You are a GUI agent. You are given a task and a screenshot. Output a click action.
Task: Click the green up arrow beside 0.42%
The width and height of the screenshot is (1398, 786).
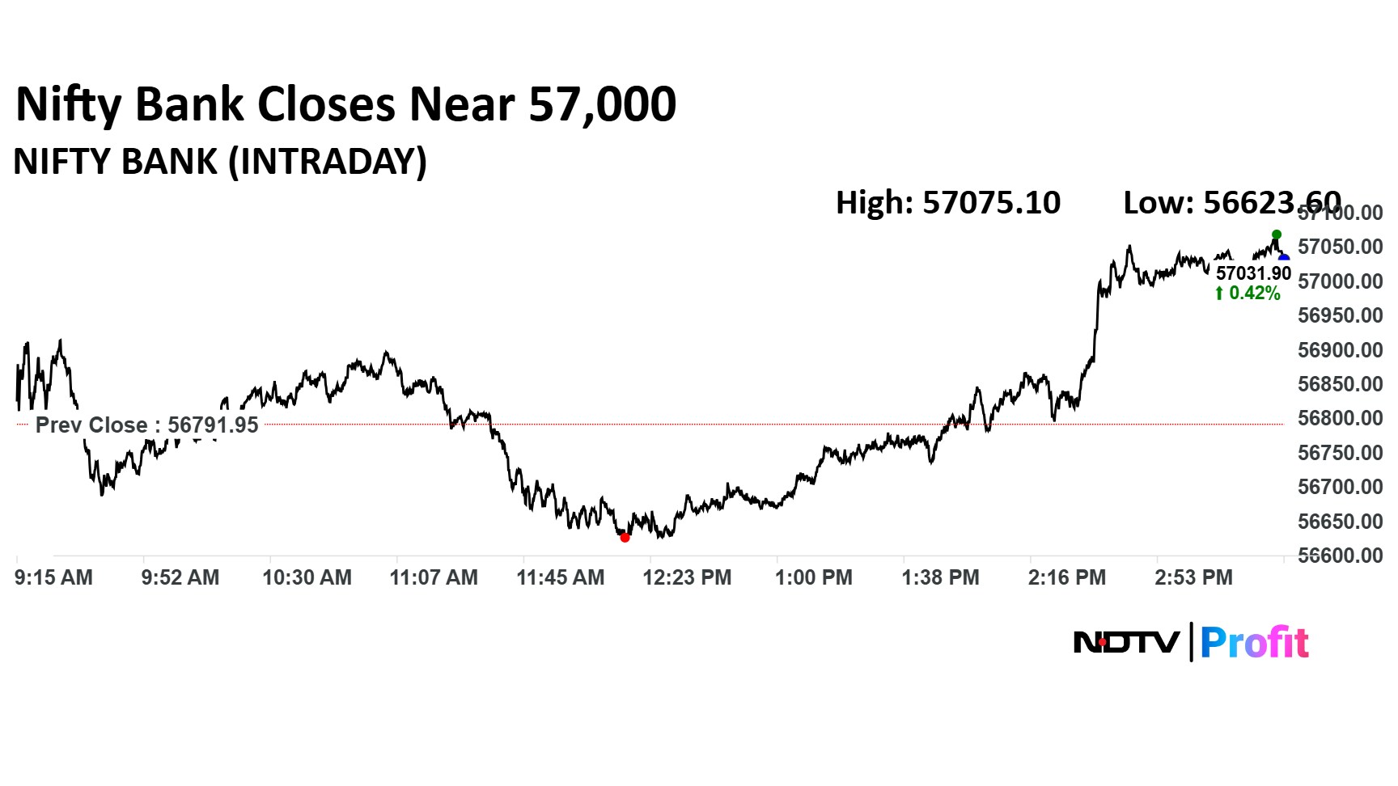point(1219,294)
